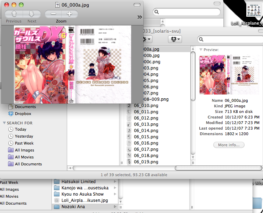Zoom in with the plus button
This screenshot has width=263, height=213.
pos(70,14)
